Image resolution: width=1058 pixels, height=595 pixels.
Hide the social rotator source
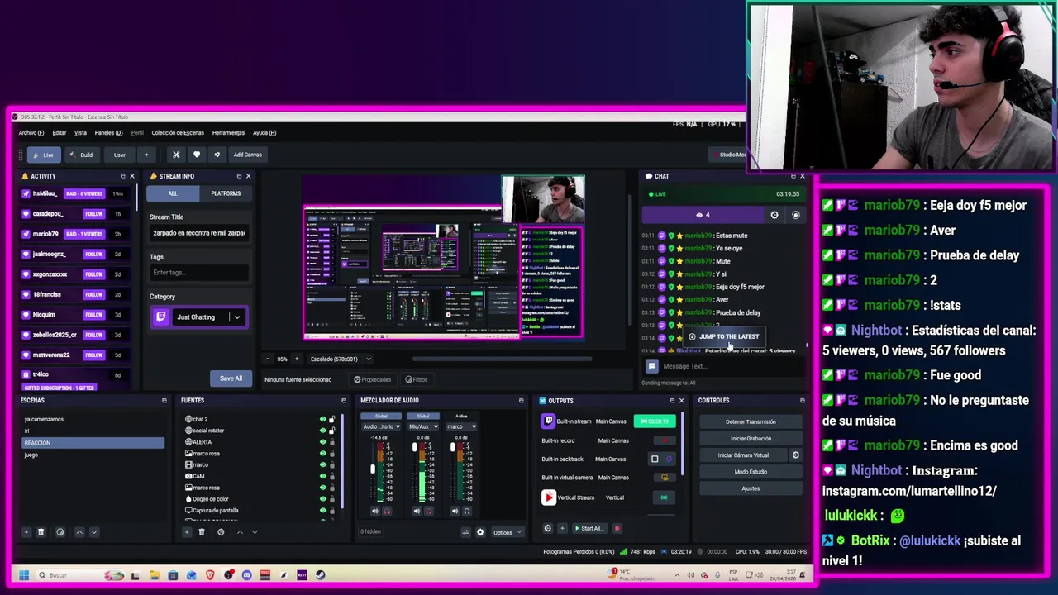pos(322,431)
